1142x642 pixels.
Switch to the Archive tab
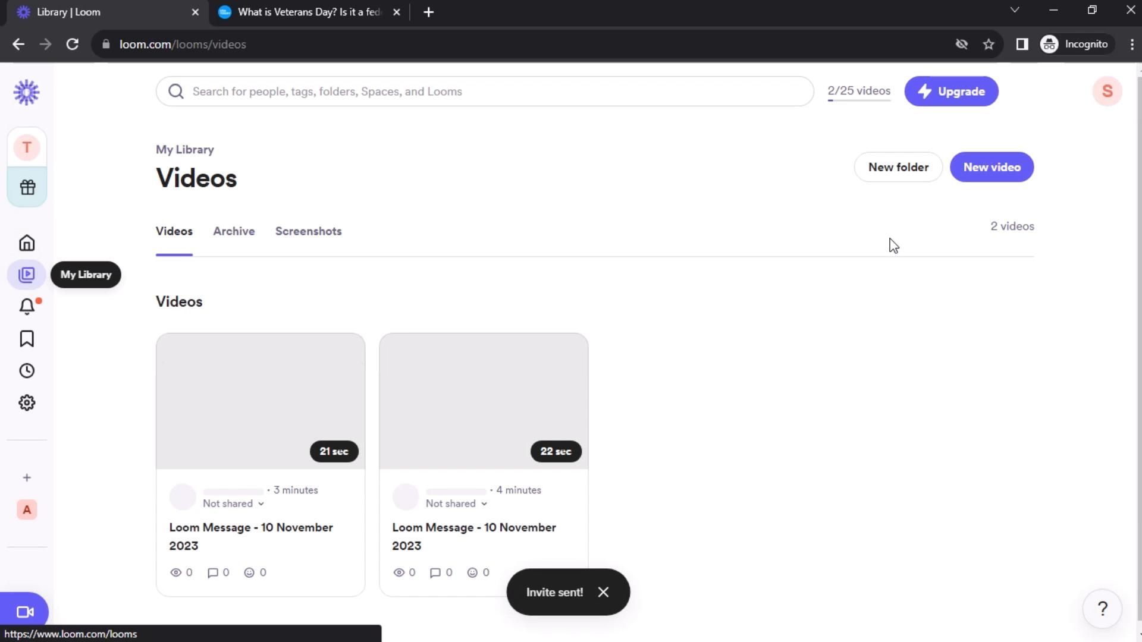click(x=234, y=231)
